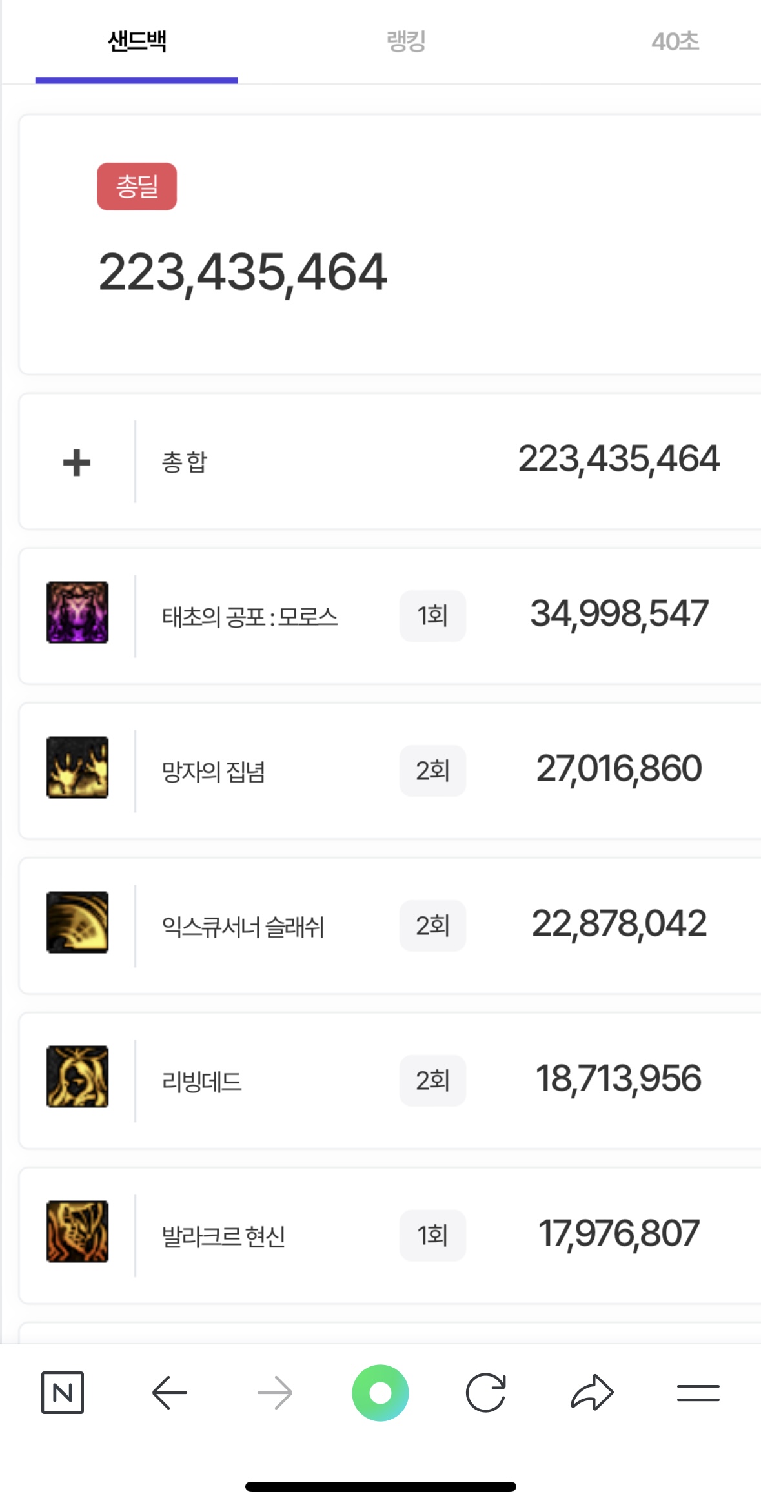
Task: Click the 리빙데드 skill icon
Action: click(x=77, y=1076)
